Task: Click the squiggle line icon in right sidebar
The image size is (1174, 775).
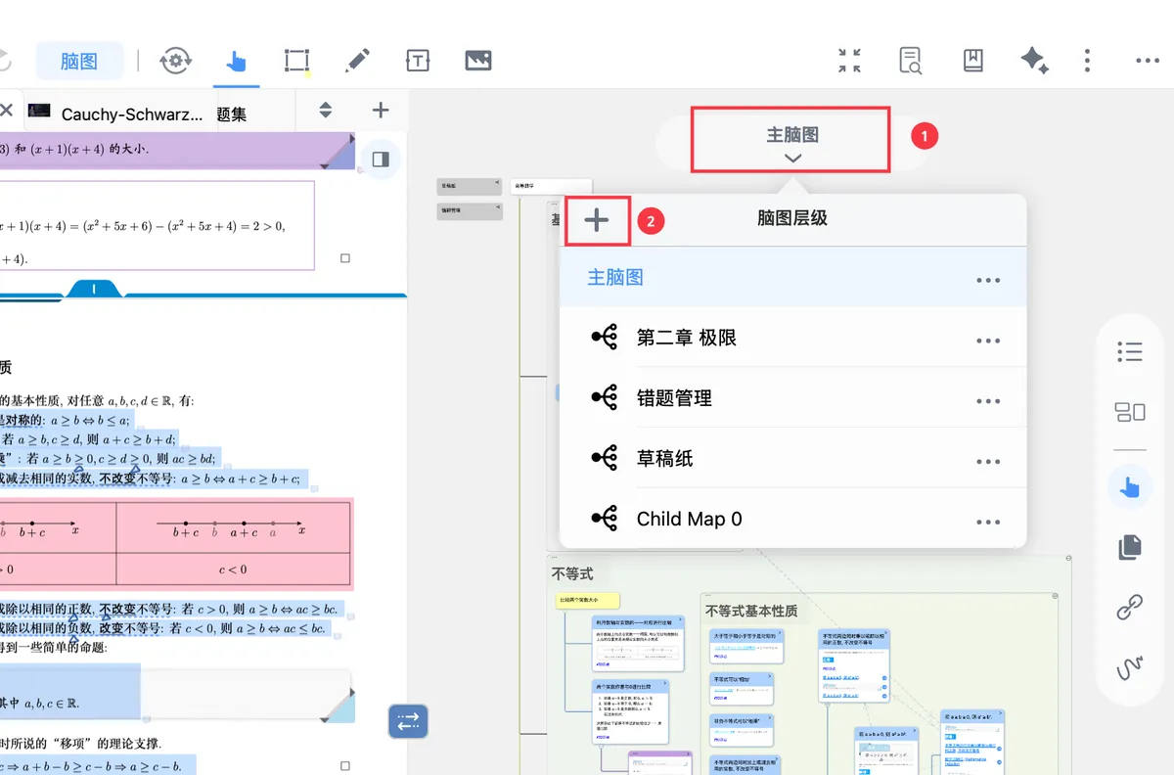Action: (1130, 669)
